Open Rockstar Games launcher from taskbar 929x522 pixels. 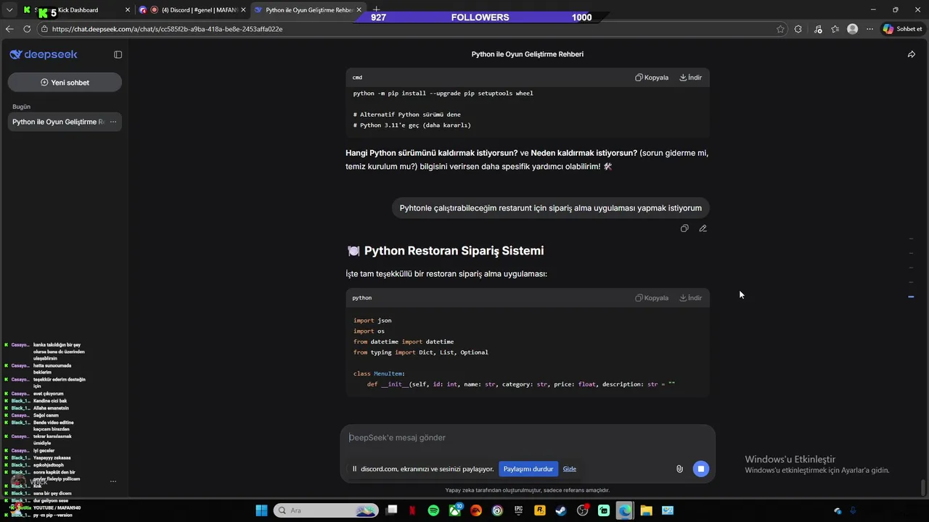[540, 510]
